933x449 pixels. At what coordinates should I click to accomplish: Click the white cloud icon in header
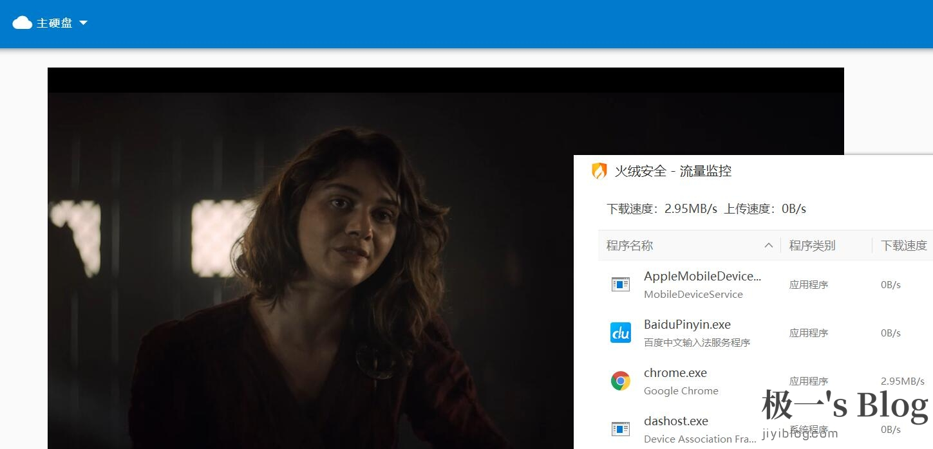(x=22, y=23)
